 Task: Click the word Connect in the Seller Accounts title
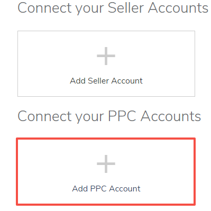click(45, 8)
